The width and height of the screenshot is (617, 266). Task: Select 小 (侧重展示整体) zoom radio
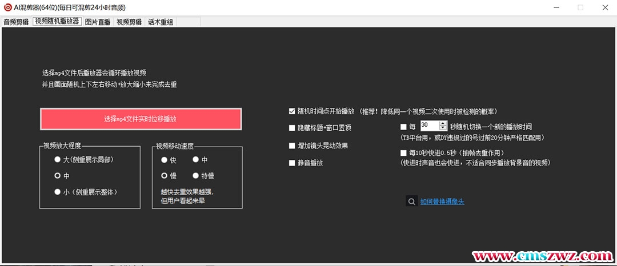[57, 192]
